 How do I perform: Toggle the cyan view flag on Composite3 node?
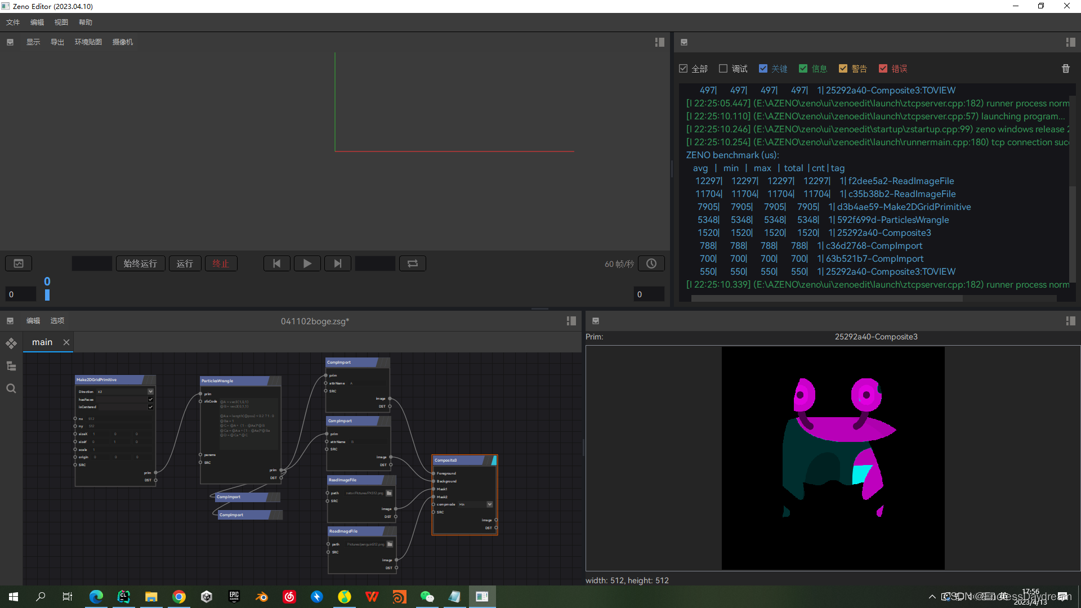pos(494,461)
